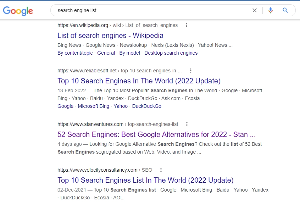Screen dimensions: 300x210
Task: Clear the search box text
Action: [254, 10]
